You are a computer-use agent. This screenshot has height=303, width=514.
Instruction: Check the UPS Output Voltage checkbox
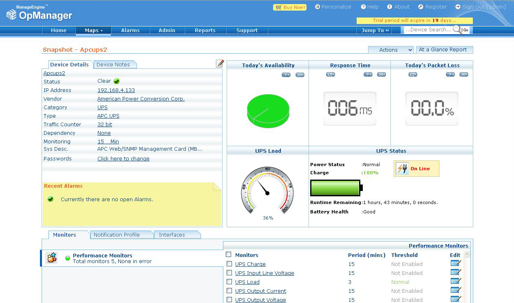pyautogui.click(x=229, y=300)
